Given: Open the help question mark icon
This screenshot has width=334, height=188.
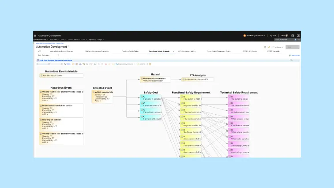Looking at the screenshot, I should 298,36.
